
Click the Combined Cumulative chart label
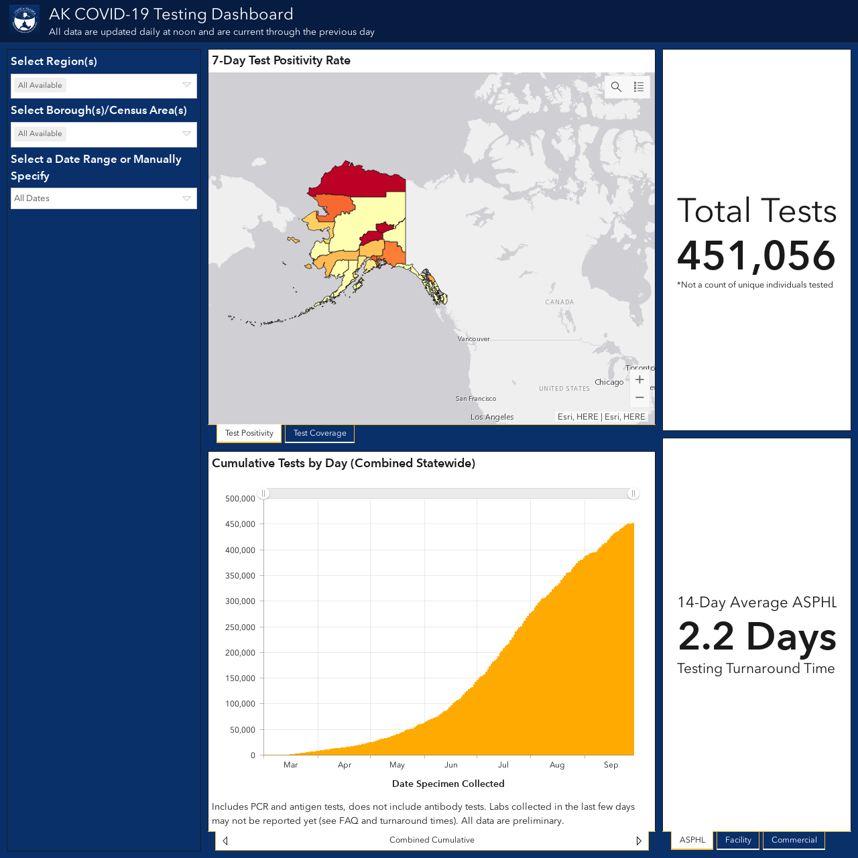click(432, 840)
